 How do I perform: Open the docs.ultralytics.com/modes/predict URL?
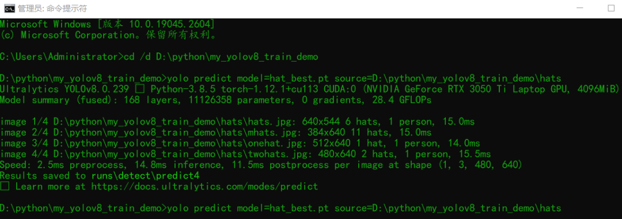tap(204, 186)
